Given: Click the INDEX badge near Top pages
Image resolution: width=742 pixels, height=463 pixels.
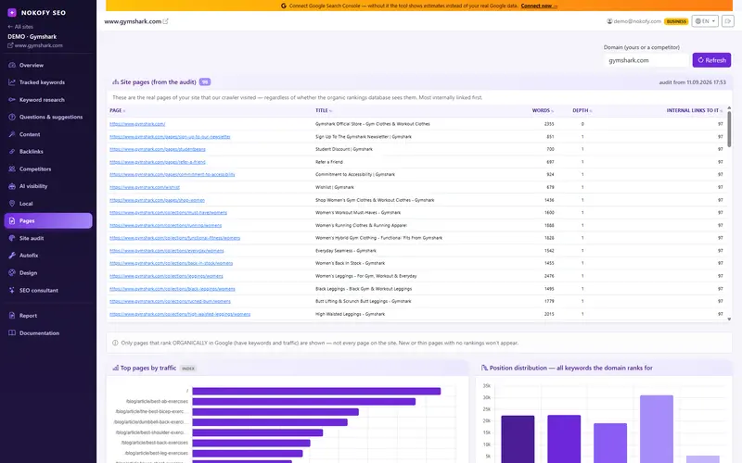Looking at the screenshot, I should tap(188, 368).
